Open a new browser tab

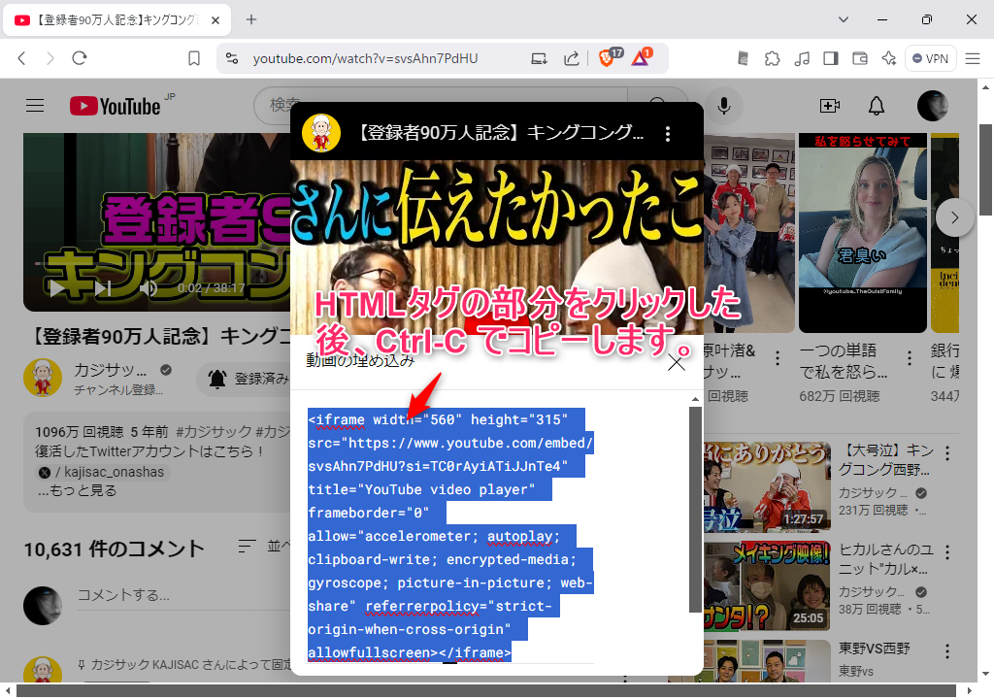pos(251,19)
